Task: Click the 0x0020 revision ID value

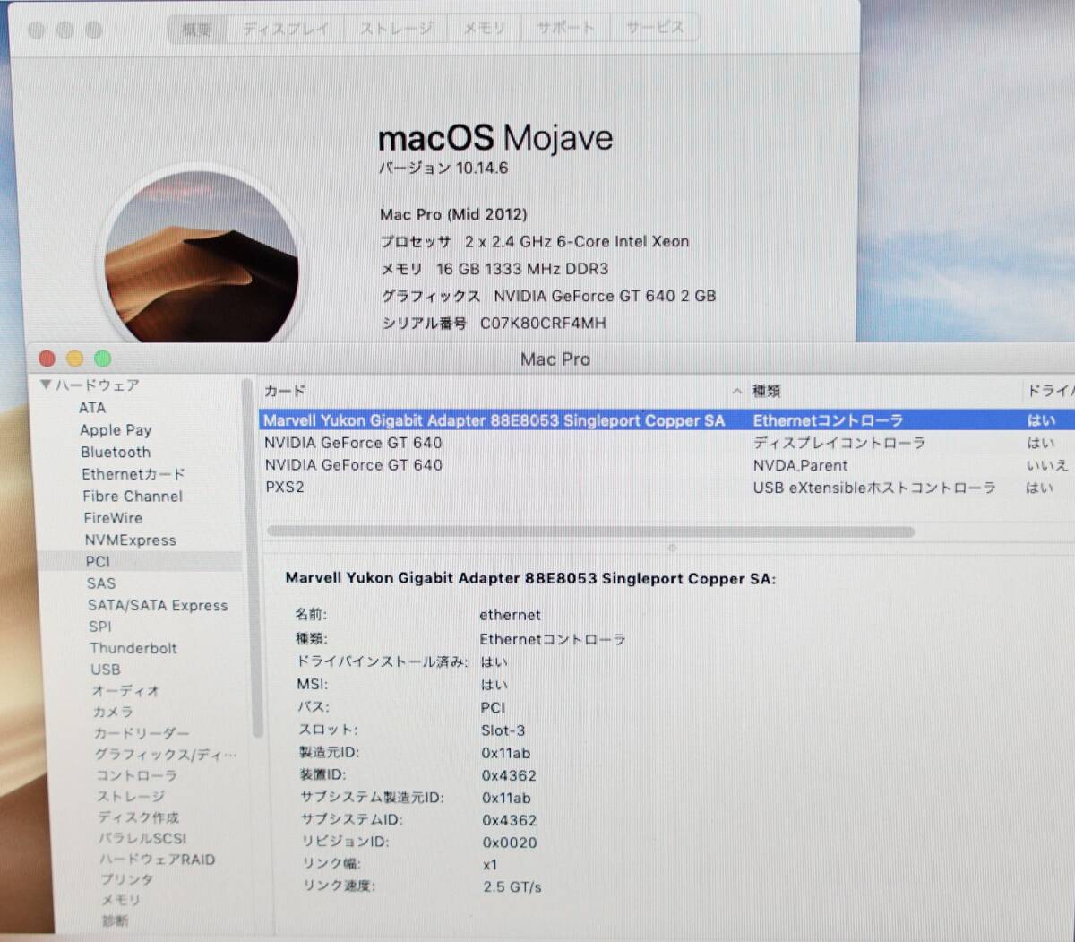Action: 510,843
